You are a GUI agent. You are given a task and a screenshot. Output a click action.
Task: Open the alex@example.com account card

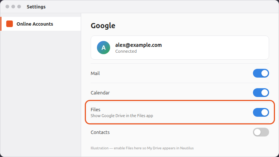[x=180, y=48]
